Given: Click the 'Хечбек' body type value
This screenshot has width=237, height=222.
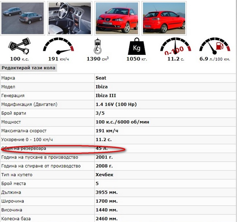Looking at the screenshot, I should click(x=104, y=175).
